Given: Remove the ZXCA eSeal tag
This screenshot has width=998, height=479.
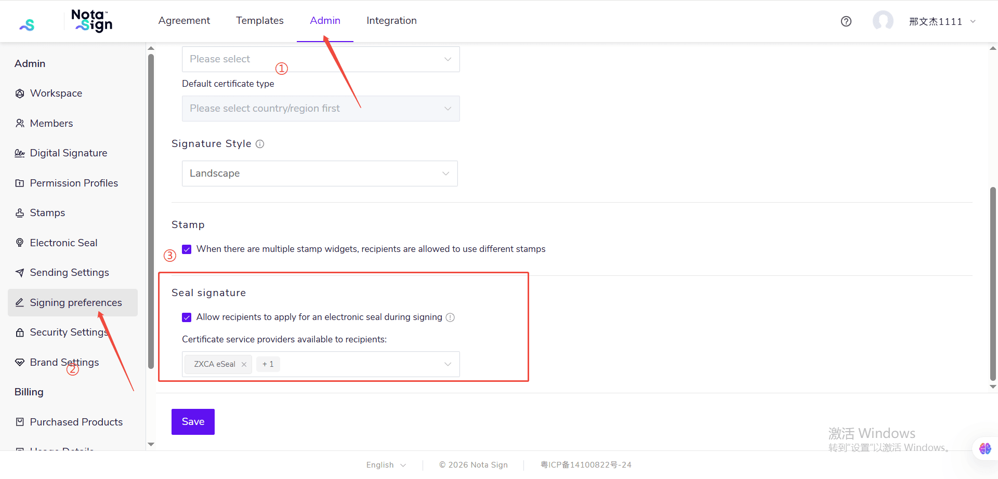Looking at the screenshot, I should point(244,364).
